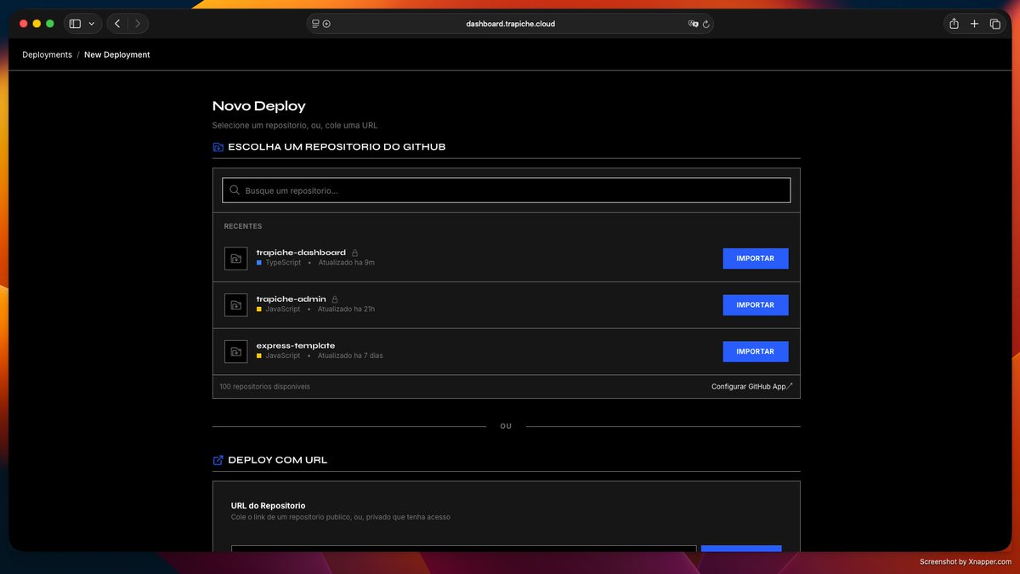The image size is (1020, 574).
Task: Click the GitHub repository section heading icon
Action: coord(218,147)
